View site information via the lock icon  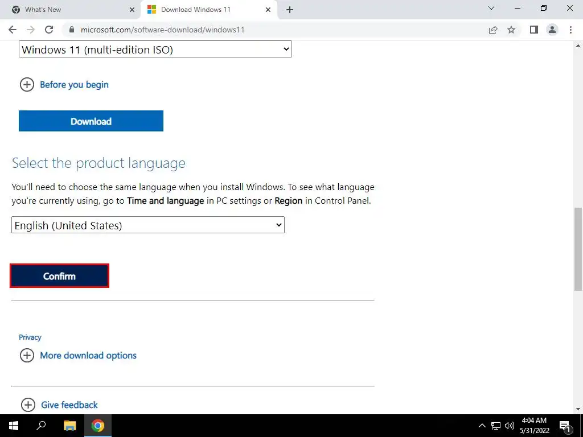72,30
